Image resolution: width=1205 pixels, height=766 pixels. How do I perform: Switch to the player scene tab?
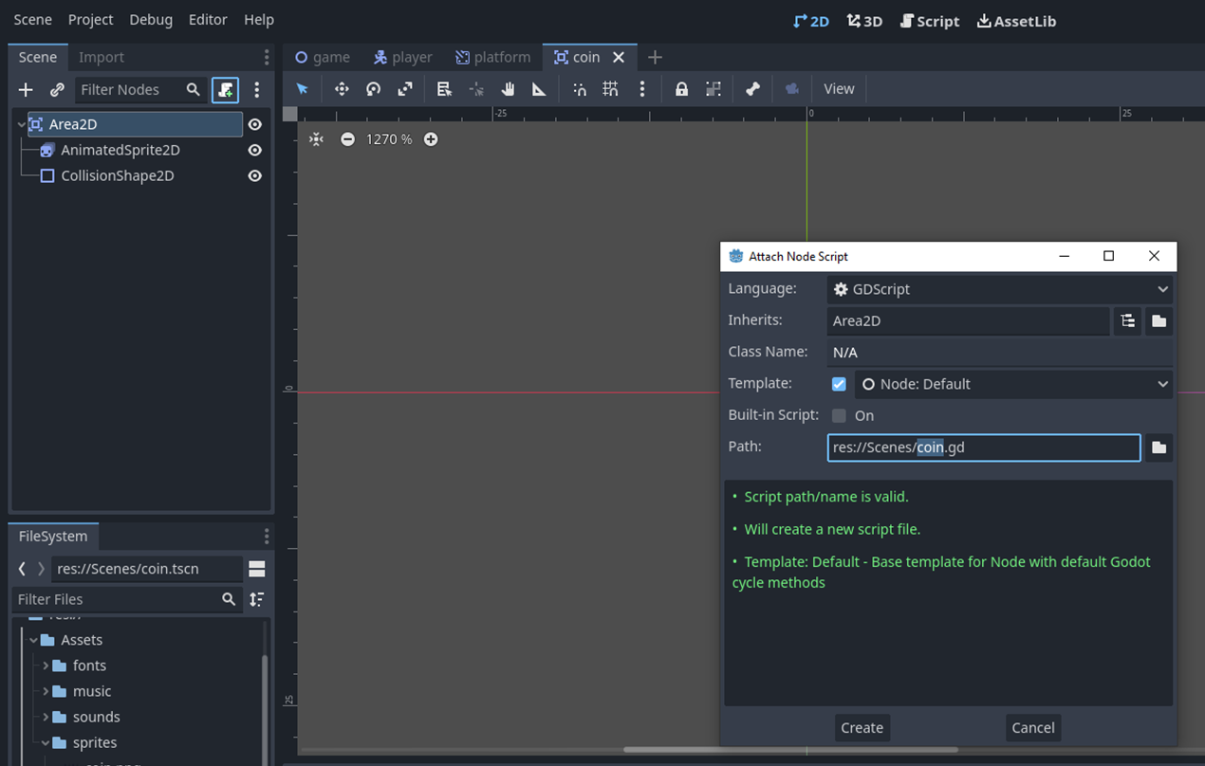click(403, 57)
